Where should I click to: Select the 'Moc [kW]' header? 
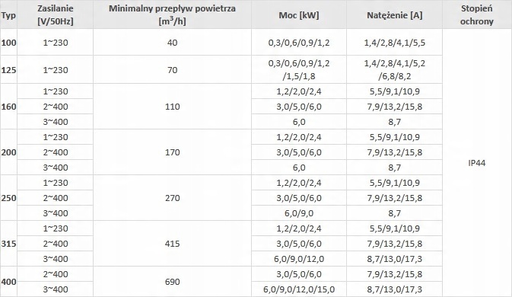pyautogui.click(x=299, y=15)
